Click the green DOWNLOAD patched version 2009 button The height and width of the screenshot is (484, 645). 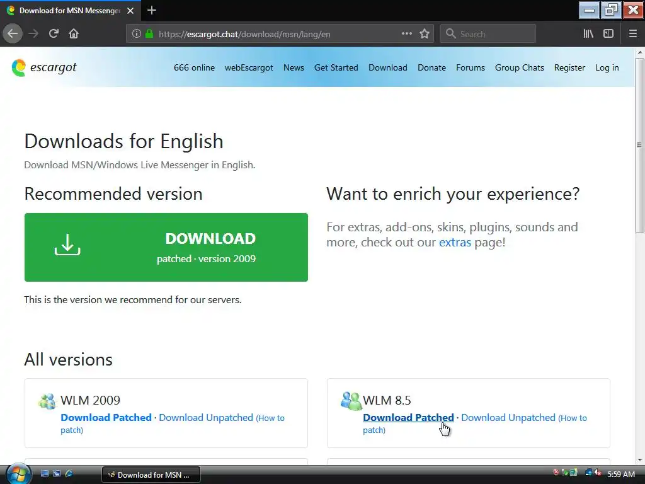pos(166,247)
